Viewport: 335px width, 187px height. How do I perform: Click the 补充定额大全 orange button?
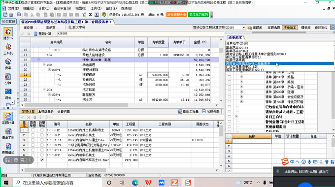click(176, 15)
